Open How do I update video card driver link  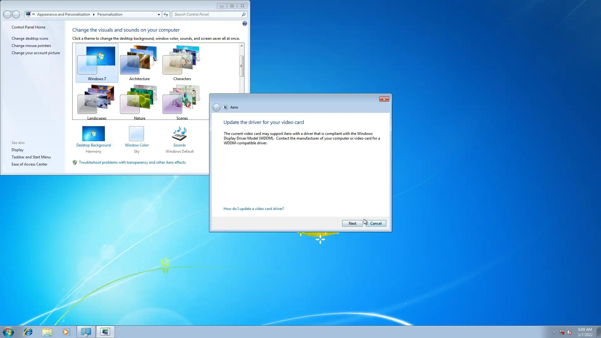pos(254,209)
